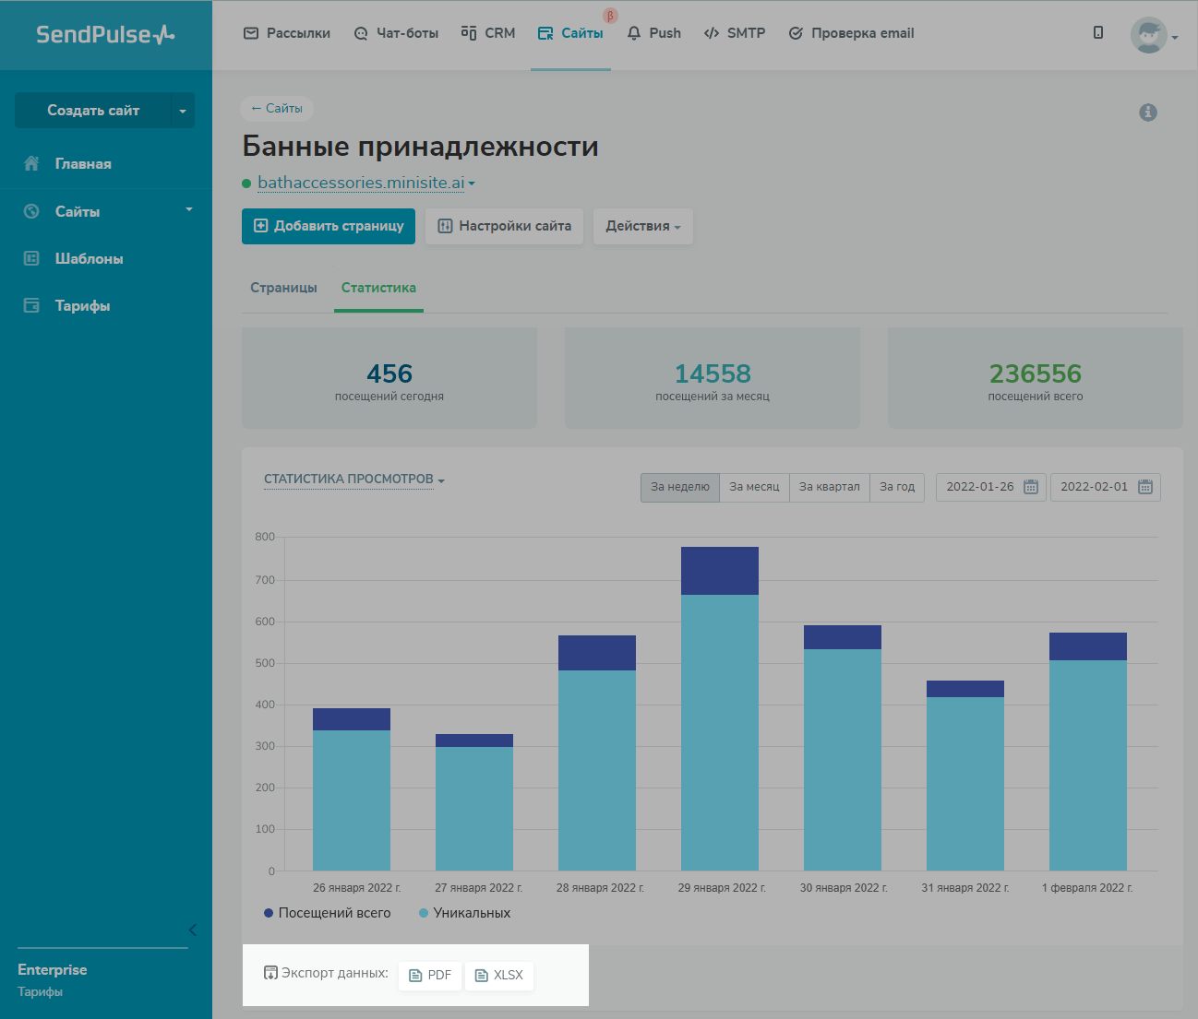Click the info icon near the page title
The image size is (1198, 1019).
pyautogui.click(x=1148, y=113)
